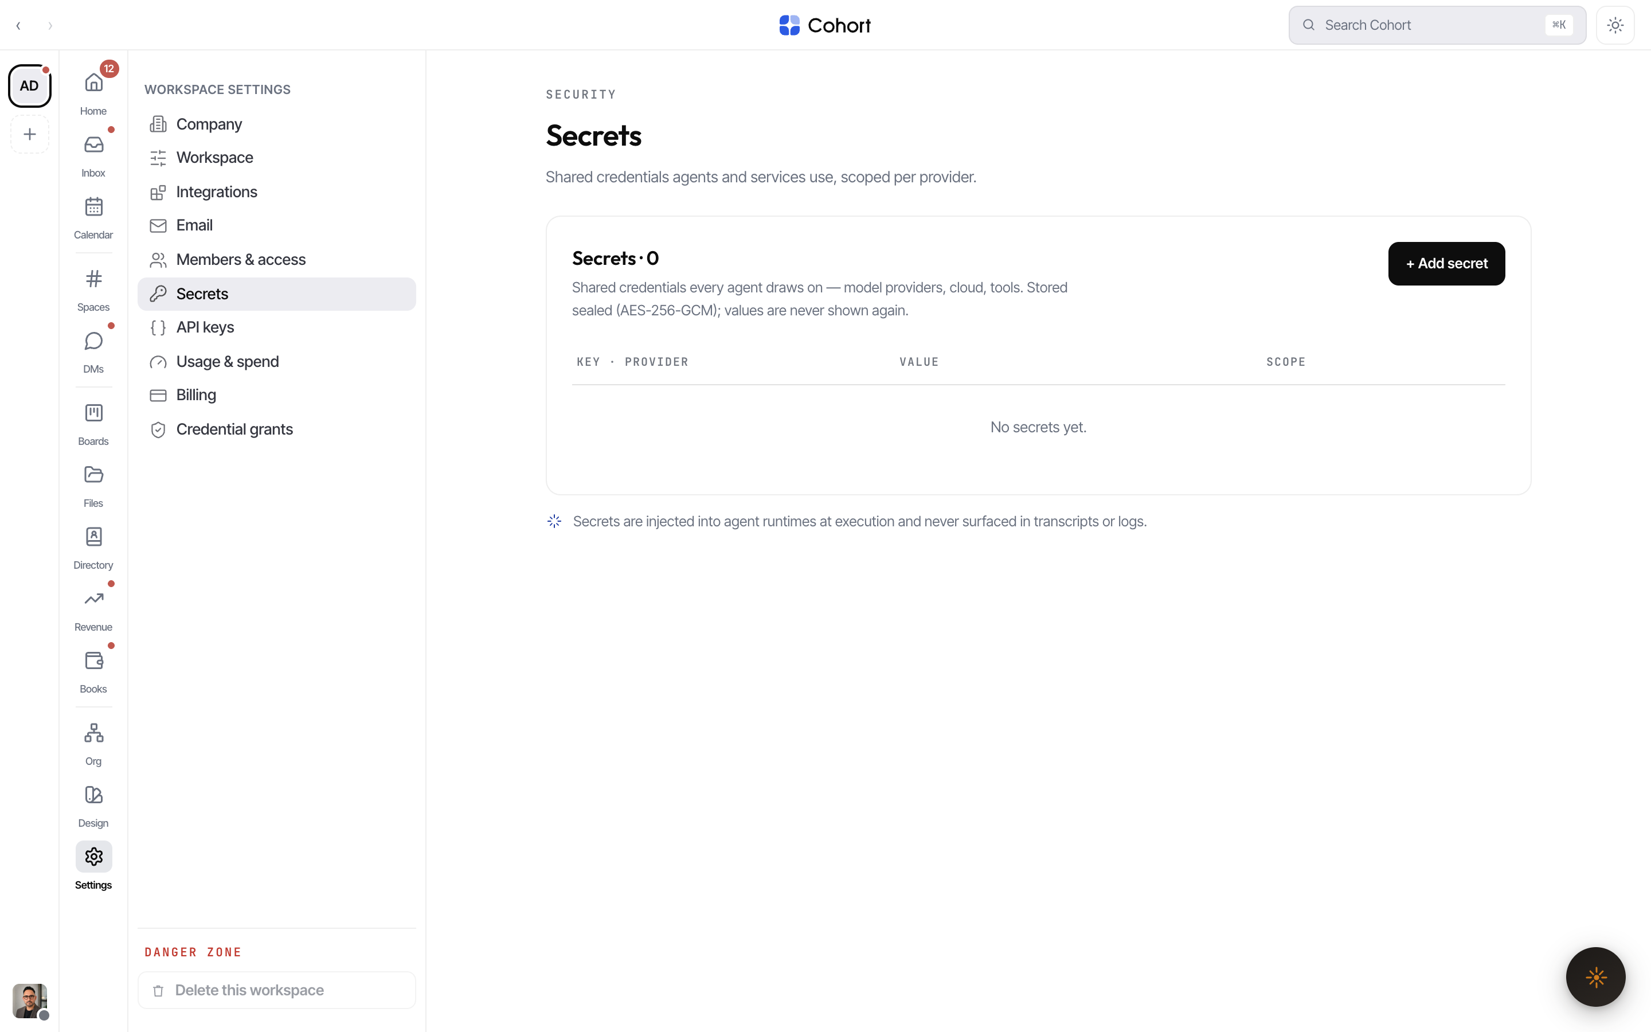
Task: Open Credential grants settings
Action: pos(276,429)
